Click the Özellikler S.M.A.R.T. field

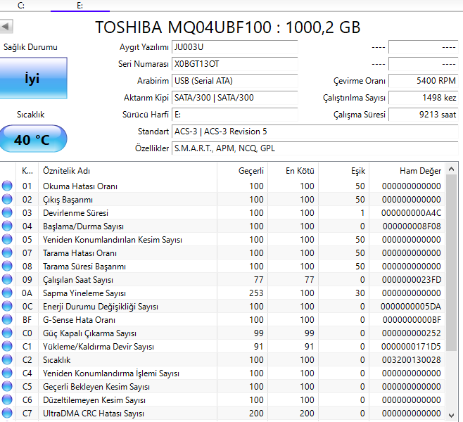(x=315, y=148)
